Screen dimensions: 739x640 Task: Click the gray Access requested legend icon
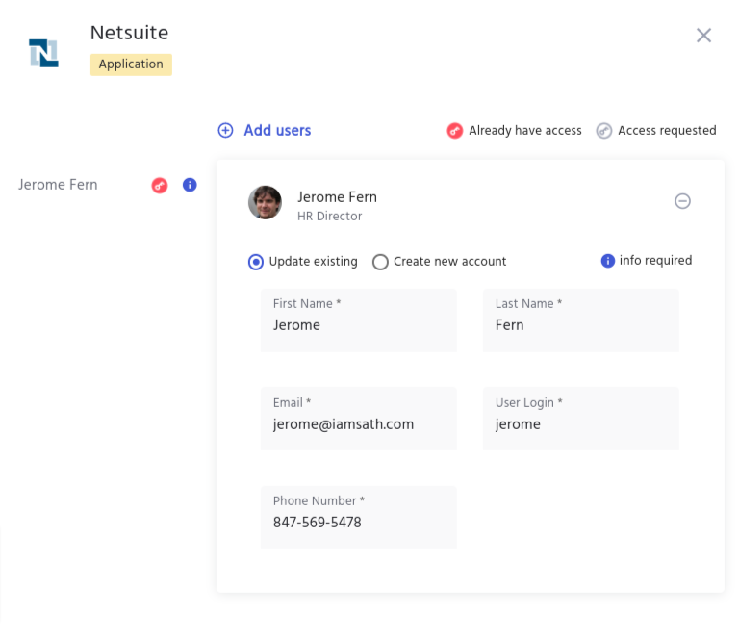click(x=603, y=131)
